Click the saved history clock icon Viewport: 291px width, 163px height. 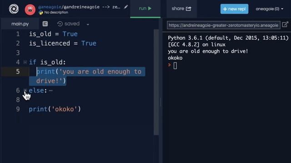(60, 24)
